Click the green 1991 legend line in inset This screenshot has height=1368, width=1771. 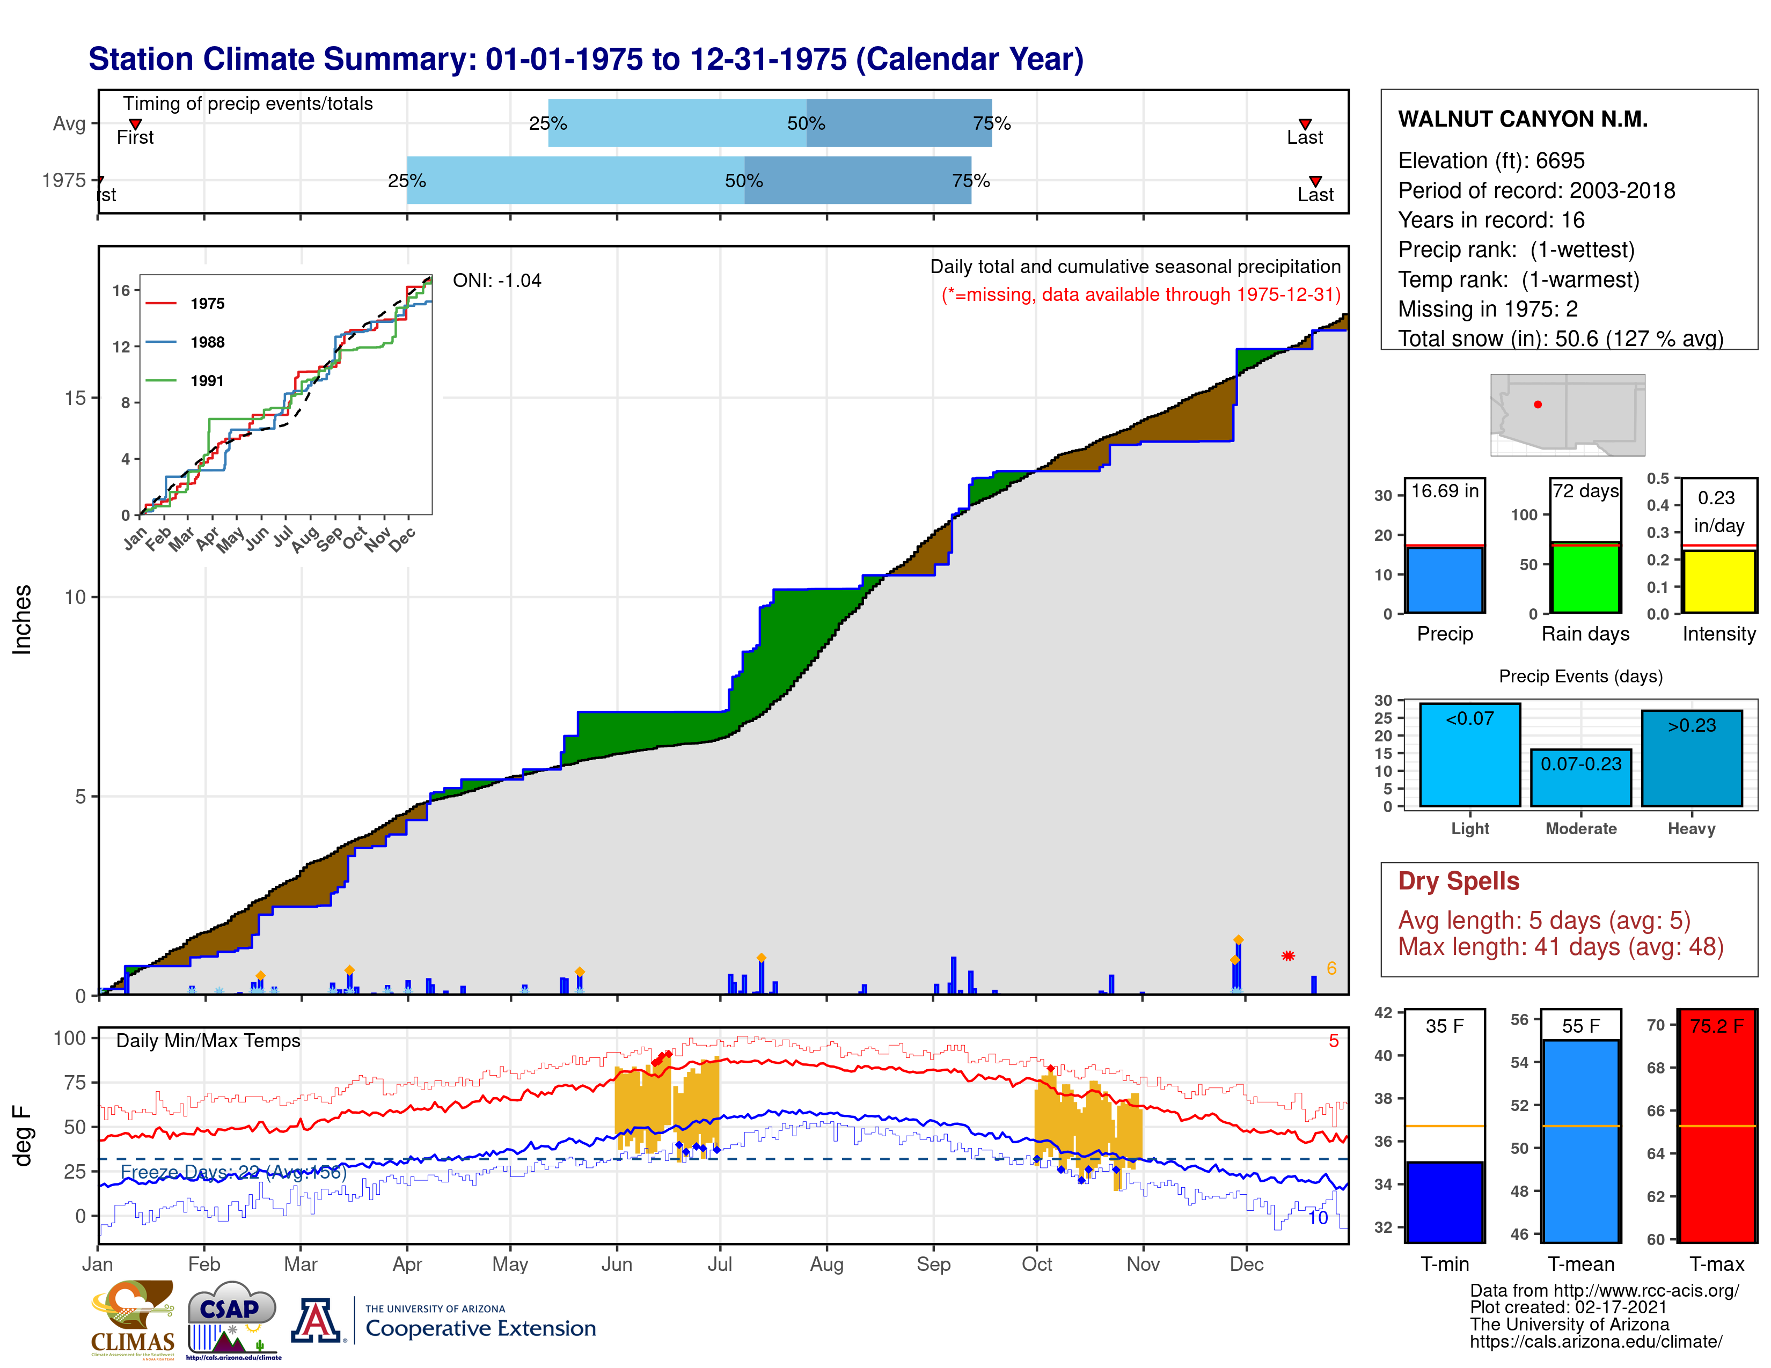click(x=160, y=380)
